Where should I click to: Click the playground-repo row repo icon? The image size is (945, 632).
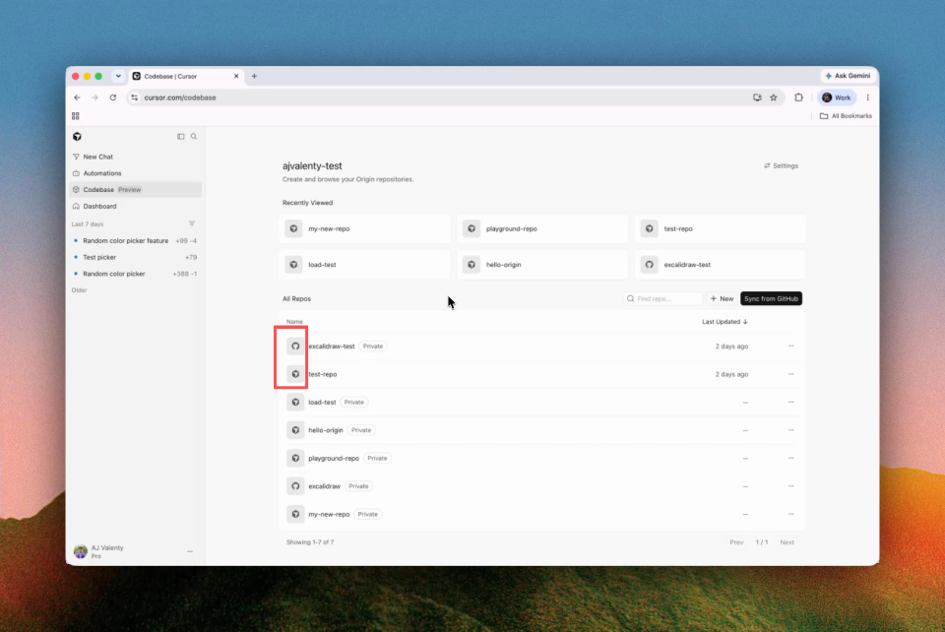(295, 459)
